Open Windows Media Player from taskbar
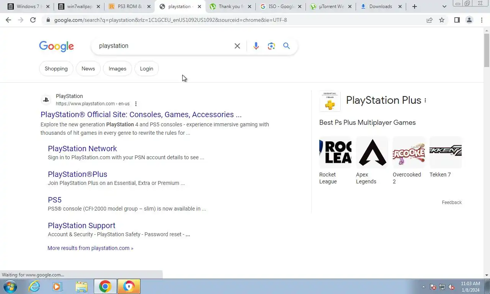The height and width of the screenshot is (294, 490). 57,286
